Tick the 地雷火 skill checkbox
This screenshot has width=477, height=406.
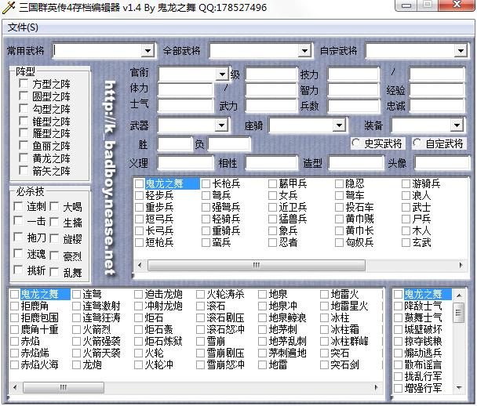pos(324,295)
